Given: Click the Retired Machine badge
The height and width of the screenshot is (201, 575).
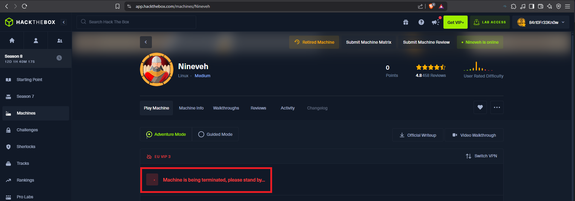Looking at the screenshot, I should click(x=314, y=42).
